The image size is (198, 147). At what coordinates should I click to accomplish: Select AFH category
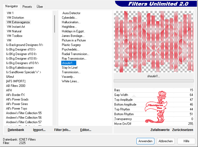point(9,90)
